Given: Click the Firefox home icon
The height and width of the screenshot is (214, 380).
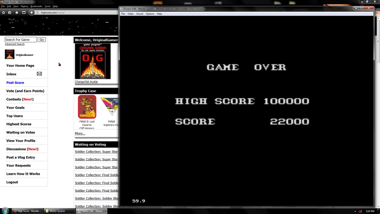Looking at the screenshot, I should pos(17,12).
